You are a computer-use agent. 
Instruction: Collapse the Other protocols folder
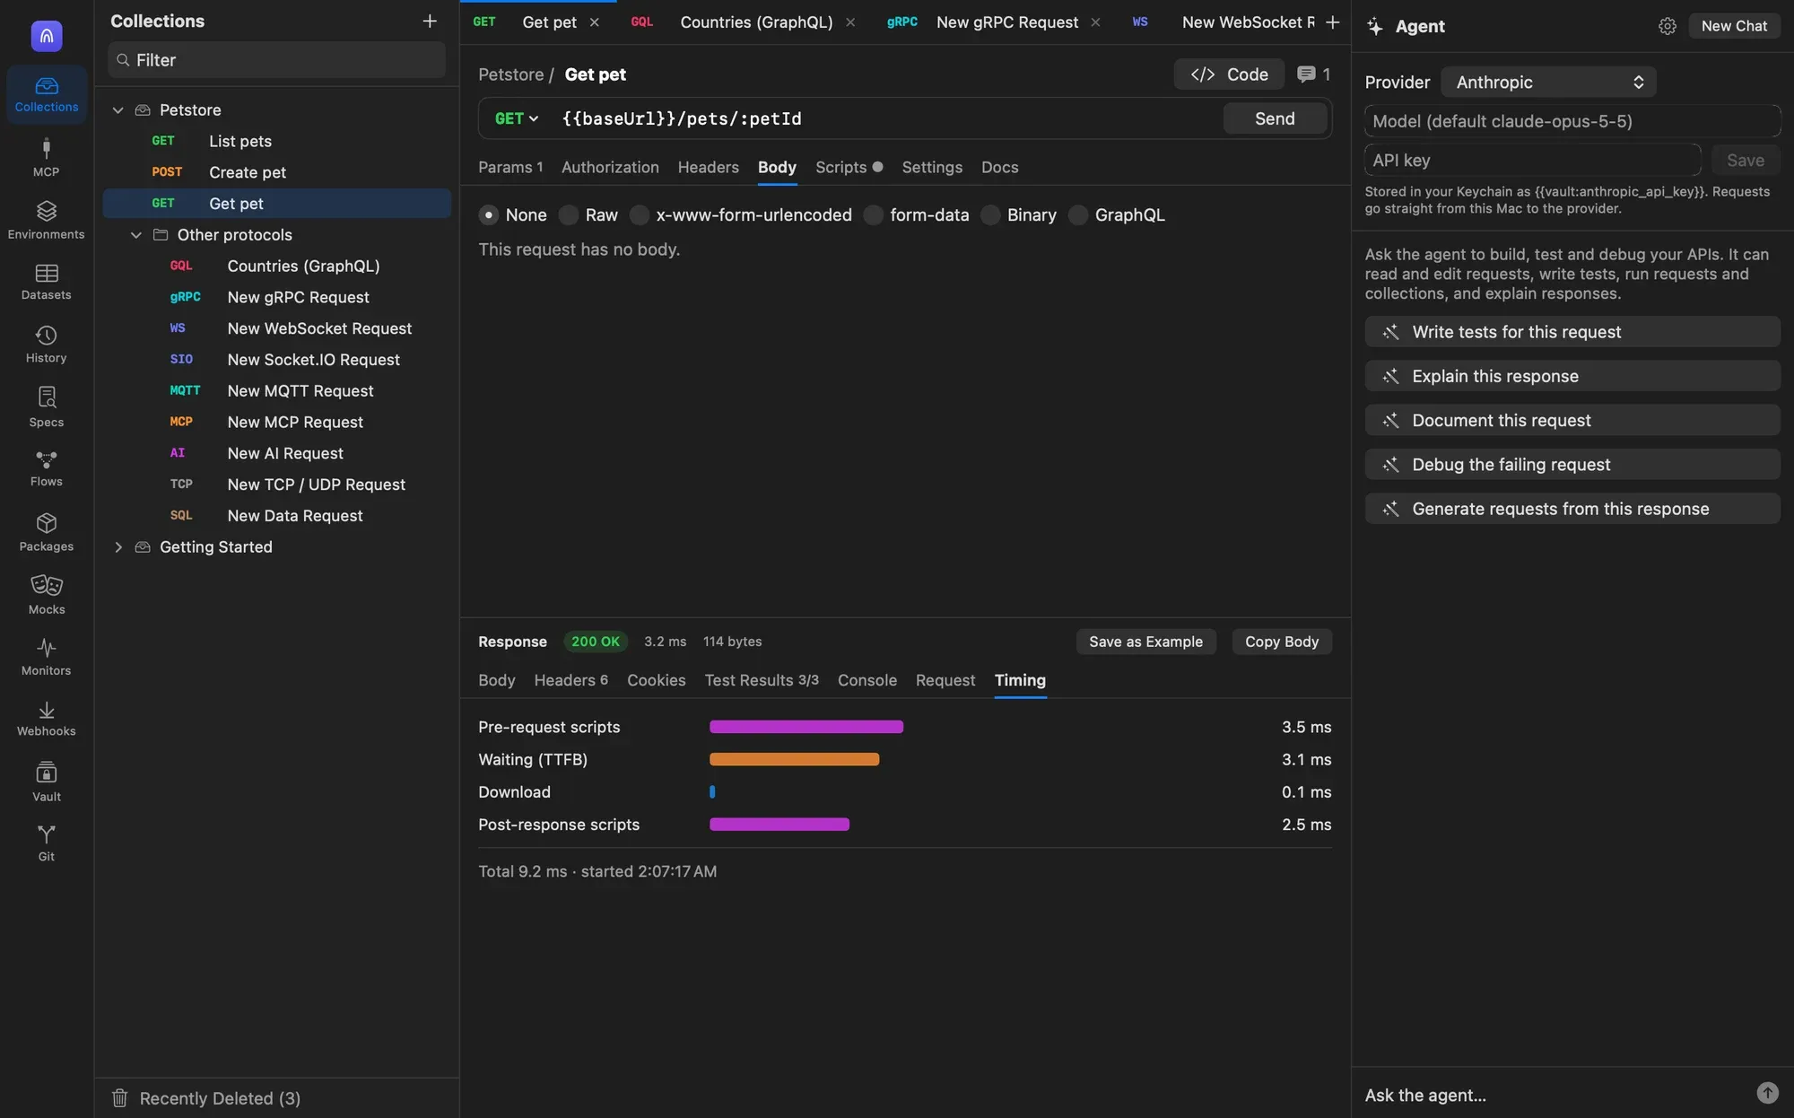tap(135, 235)
